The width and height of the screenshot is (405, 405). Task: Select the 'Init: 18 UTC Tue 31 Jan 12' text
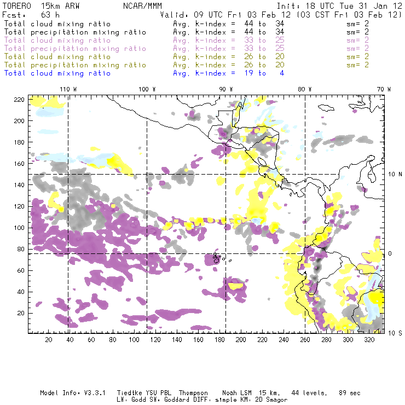click(339, 6)
